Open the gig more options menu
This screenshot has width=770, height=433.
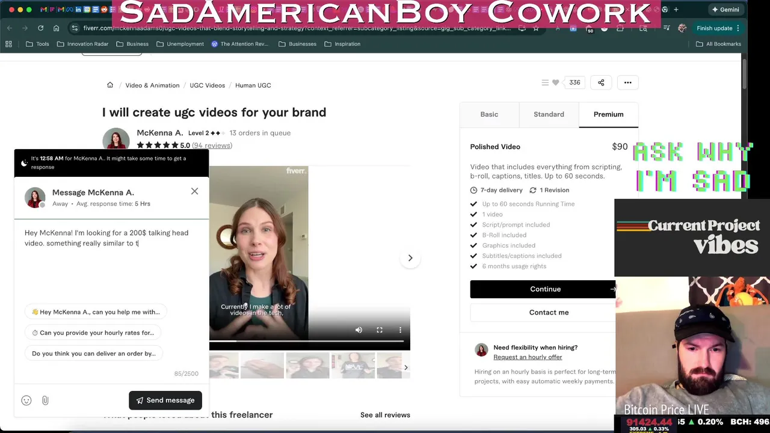click(627, 82)
